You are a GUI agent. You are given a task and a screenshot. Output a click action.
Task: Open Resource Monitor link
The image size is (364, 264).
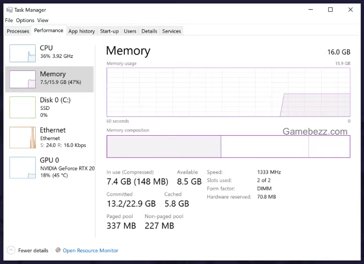[90, 250]
